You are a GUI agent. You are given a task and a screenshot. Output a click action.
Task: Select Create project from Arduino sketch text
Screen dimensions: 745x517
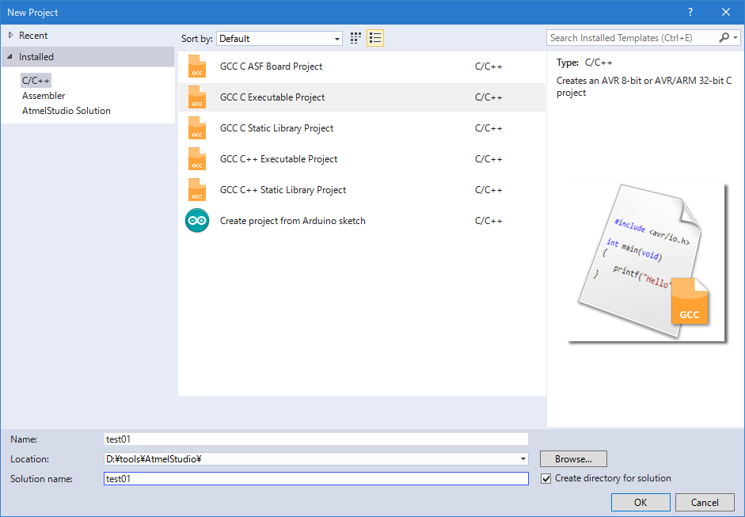[x=293, y=221]
